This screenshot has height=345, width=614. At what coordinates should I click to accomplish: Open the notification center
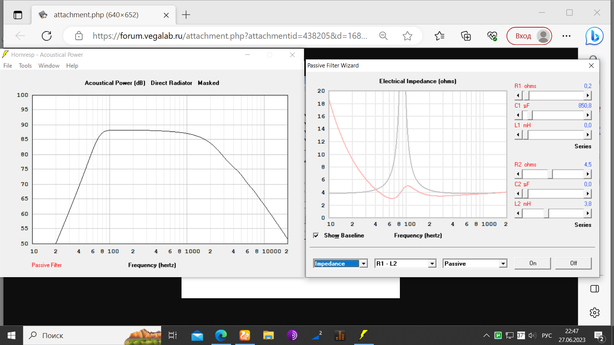click(599, 336)
